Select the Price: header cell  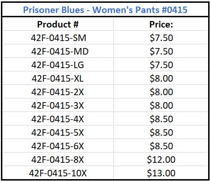[x=161, y=24]
